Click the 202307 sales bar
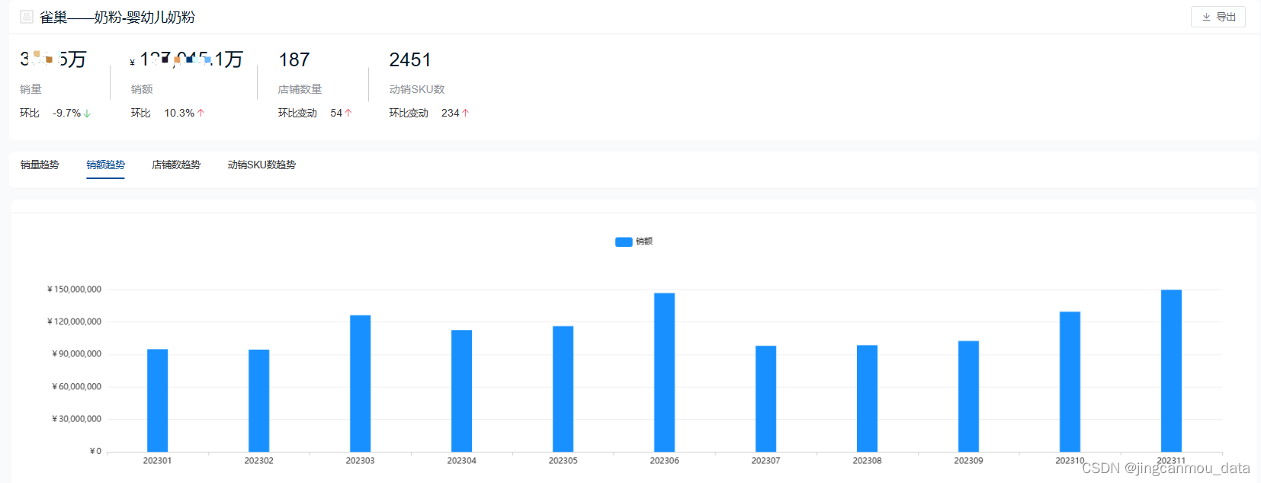The width and height of the screenshot is (1261, 483). (765, 398)
